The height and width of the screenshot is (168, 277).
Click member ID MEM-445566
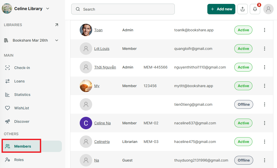click(x=156, y=67)
